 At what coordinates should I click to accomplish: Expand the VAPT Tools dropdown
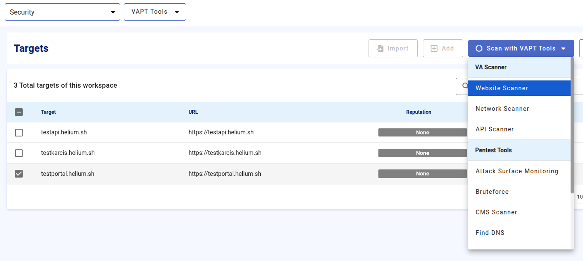(x=155, y=12)
